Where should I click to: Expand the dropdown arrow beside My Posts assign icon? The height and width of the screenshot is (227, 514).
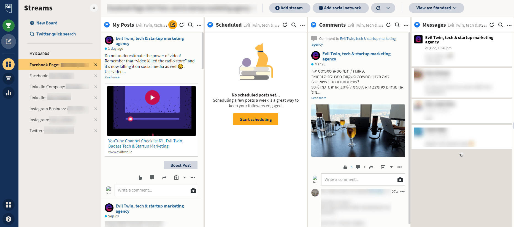pos(185,178)
